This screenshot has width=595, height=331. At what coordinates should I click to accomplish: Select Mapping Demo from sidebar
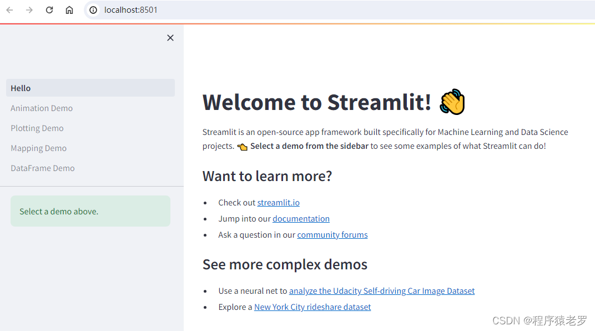[38, 148]
